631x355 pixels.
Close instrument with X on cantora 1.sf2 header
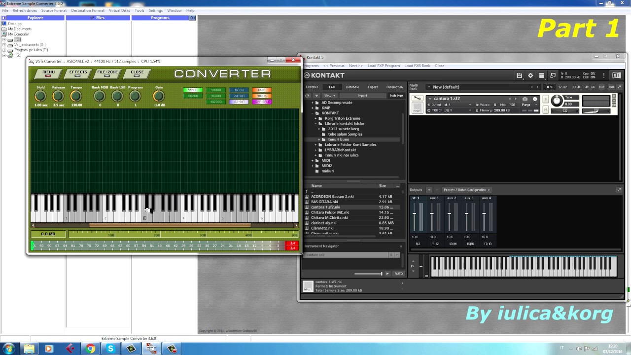coord(614,96)
